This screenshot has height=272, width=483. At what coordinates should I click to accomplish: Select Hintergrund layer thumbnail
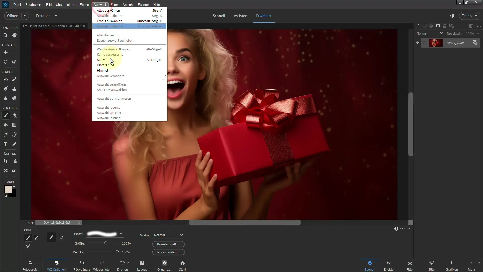coord(436,43)
